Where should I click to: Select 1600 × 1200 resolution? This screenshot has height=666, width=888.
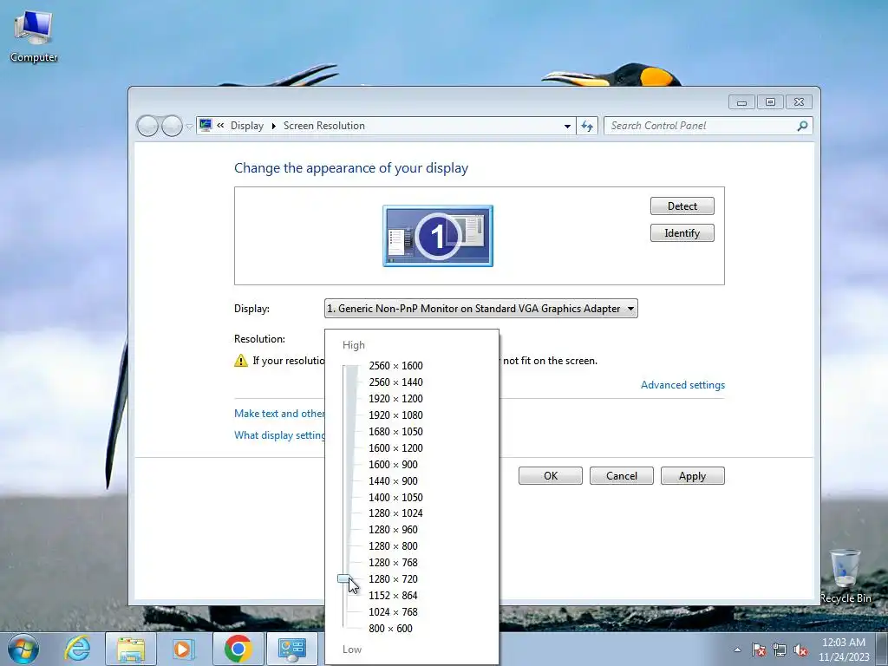(x=395, y=448)
